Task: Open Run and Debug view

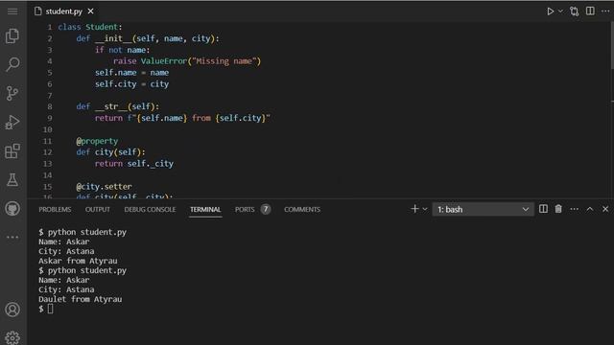Action: 12,122
